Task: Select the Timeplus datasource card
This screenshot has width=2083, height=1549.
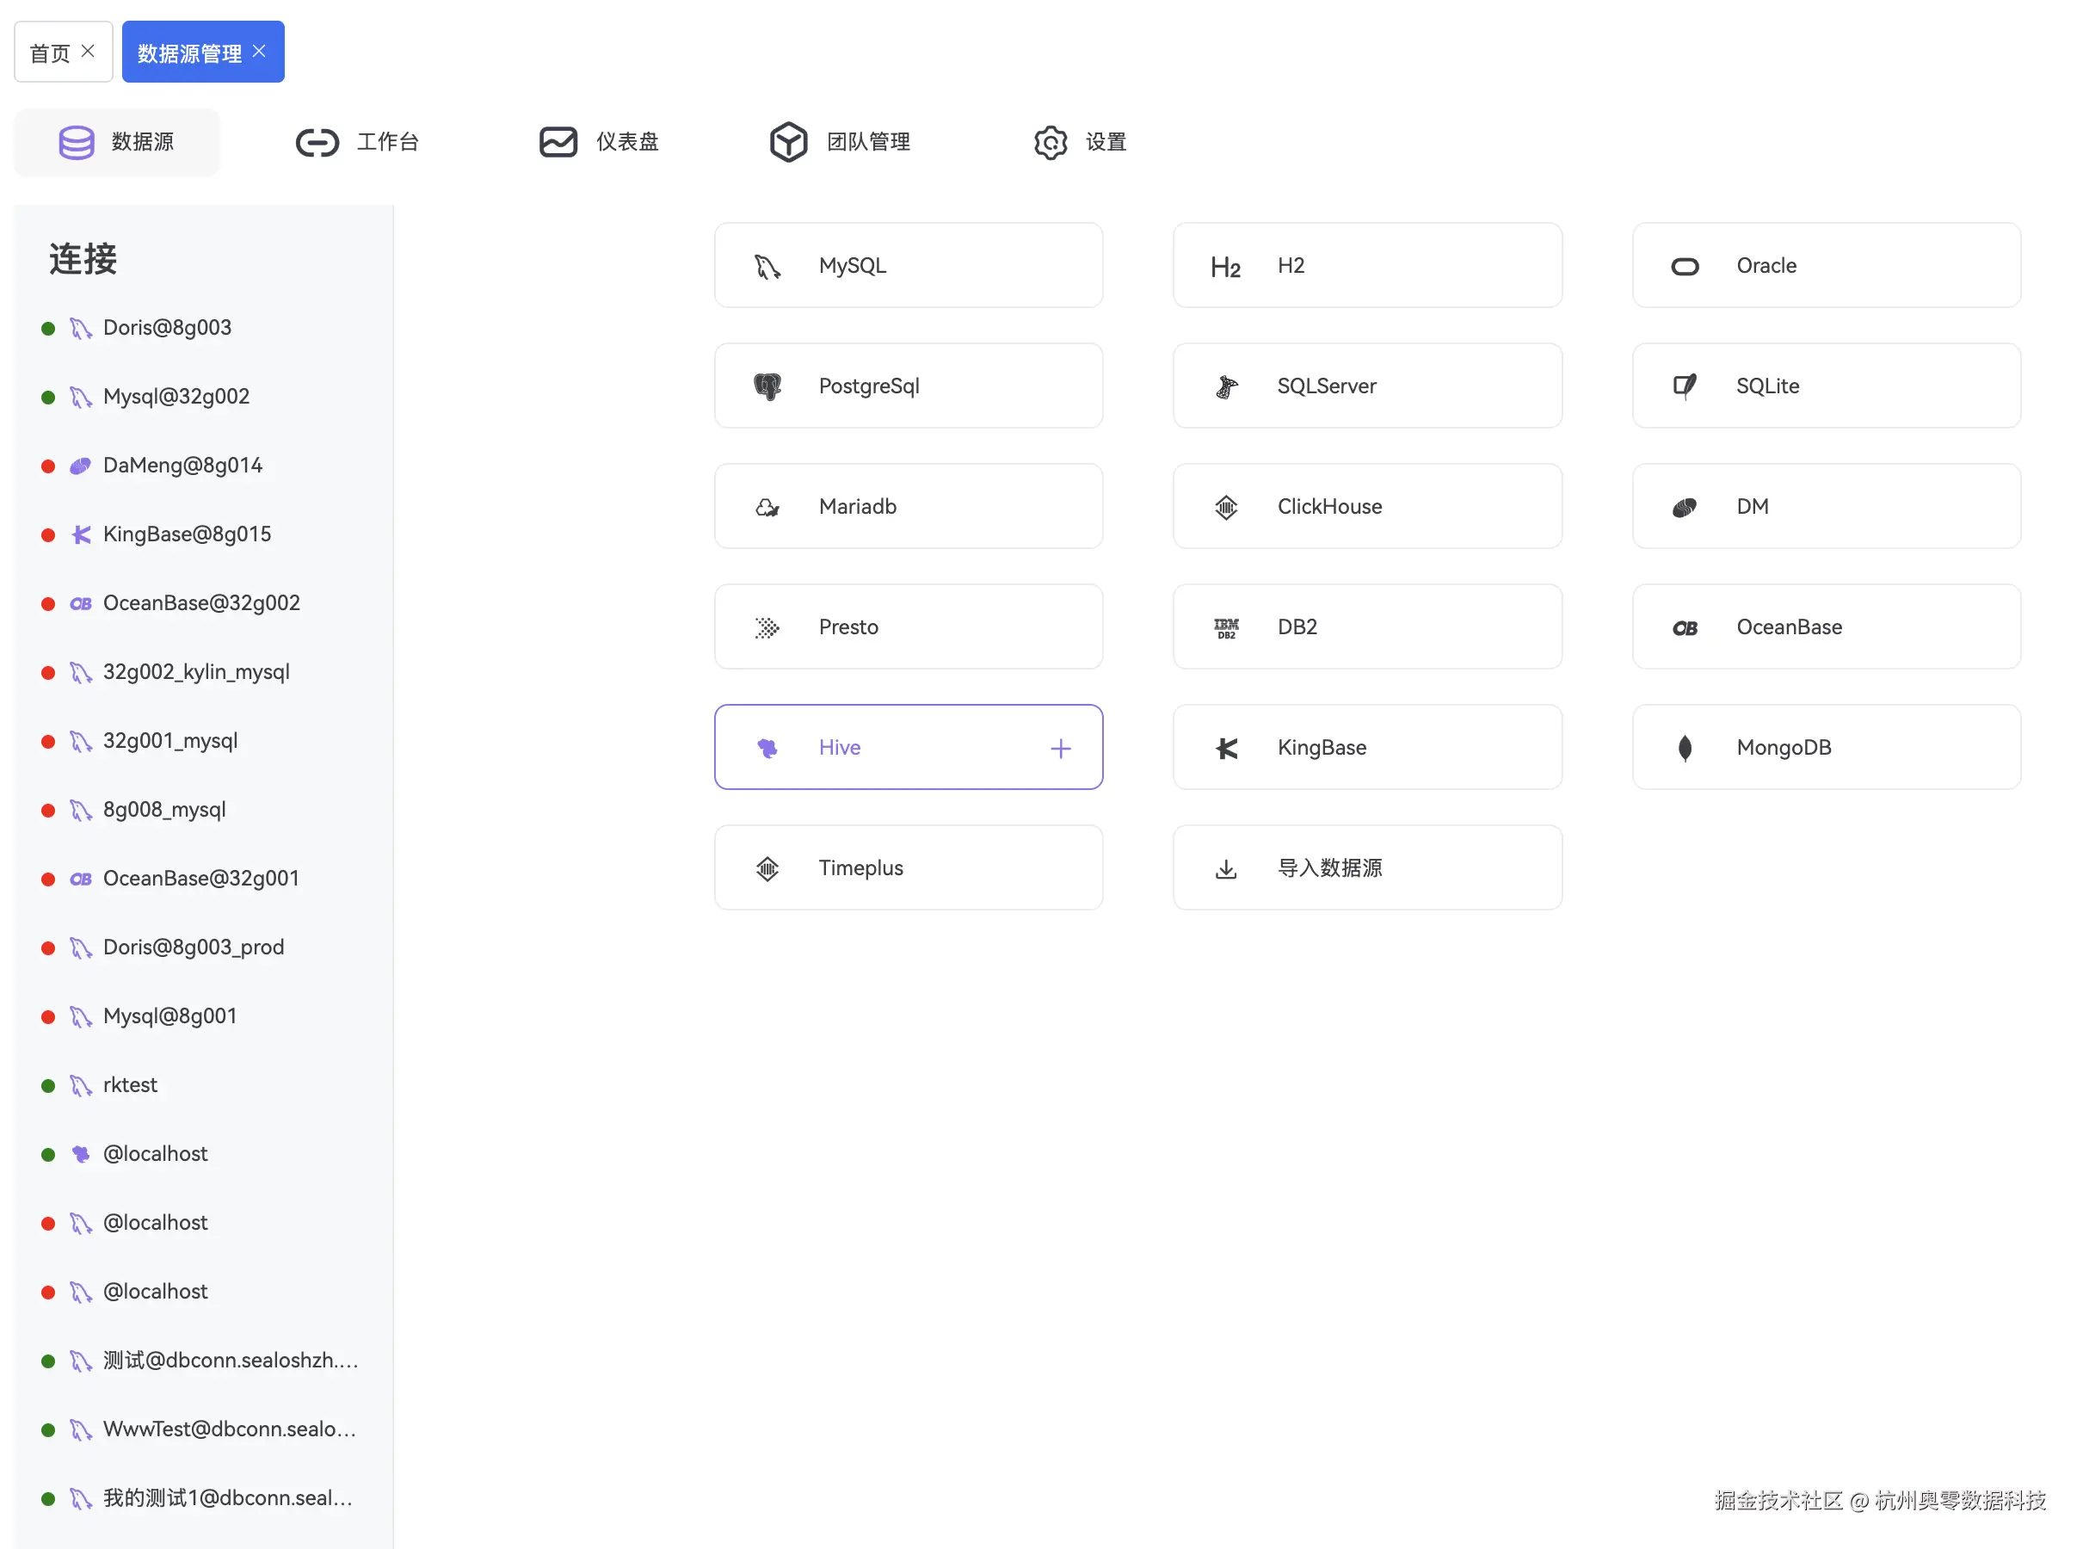Action: click(909, 868)
